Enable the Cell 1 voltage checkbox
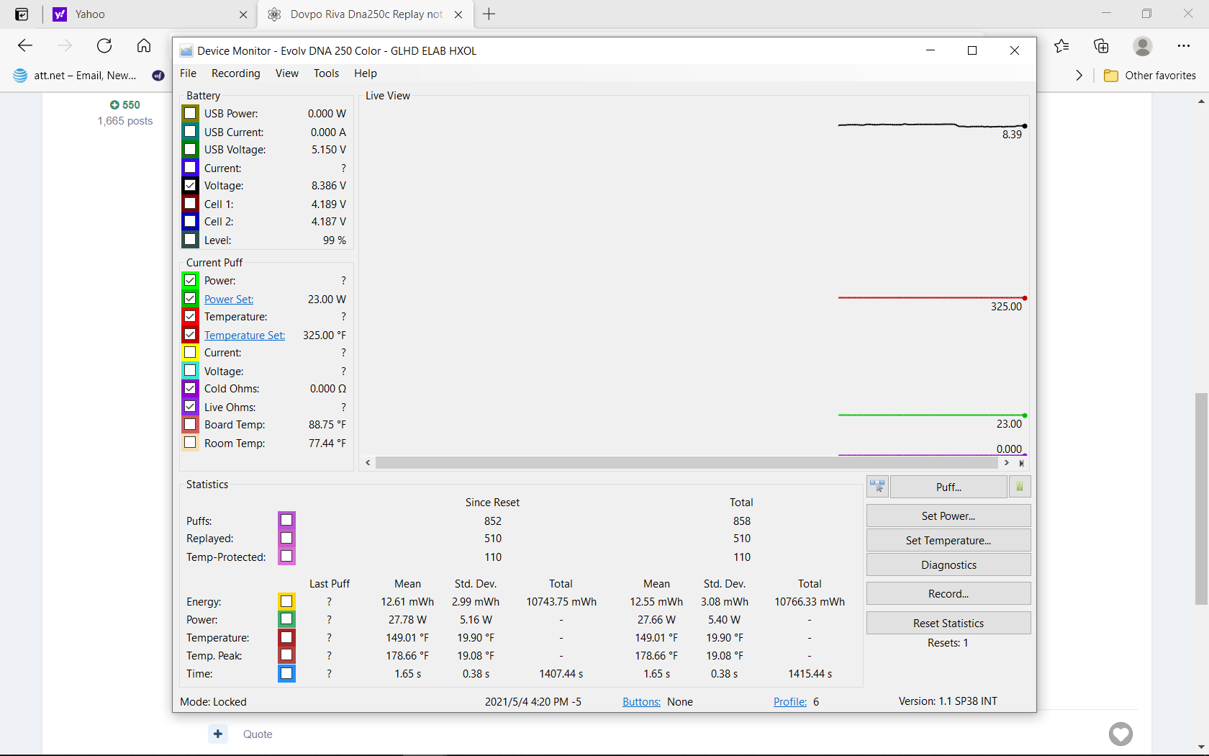Screen dimensions: 1209x756 coord(190,204)
